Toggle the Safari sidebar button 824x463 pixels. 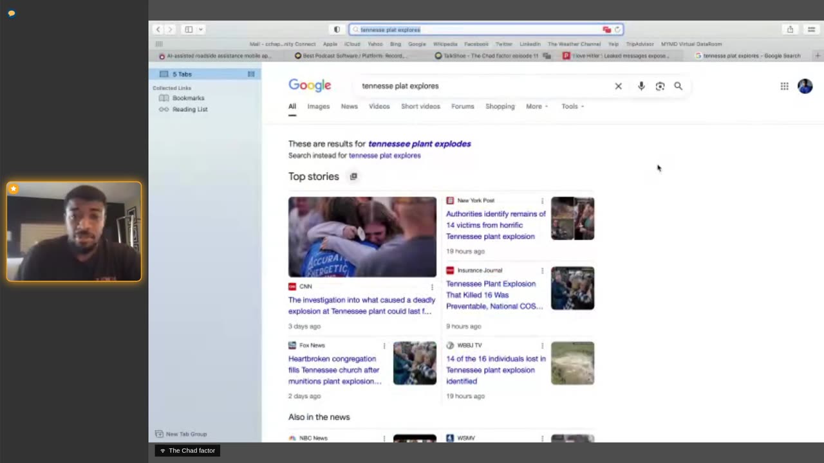(189, 30)
